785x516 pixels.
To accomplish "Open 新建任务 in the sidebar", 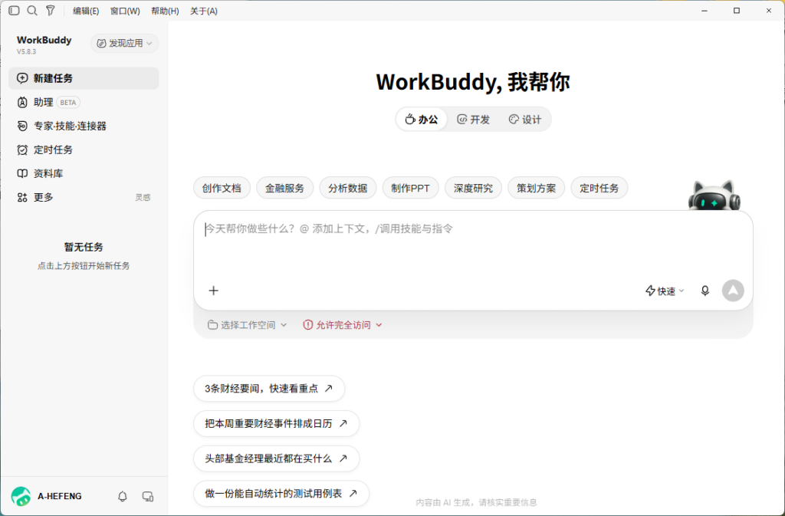I will (84, 78).
